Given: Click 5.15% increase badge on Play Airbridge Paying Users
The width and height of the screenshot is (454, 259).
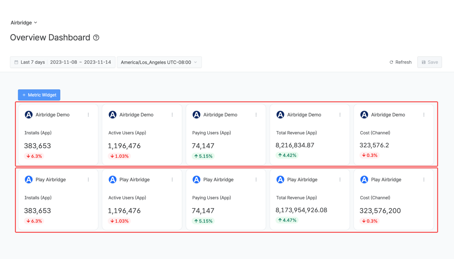Looking at the screenshot, I should [x=203, y=221].
